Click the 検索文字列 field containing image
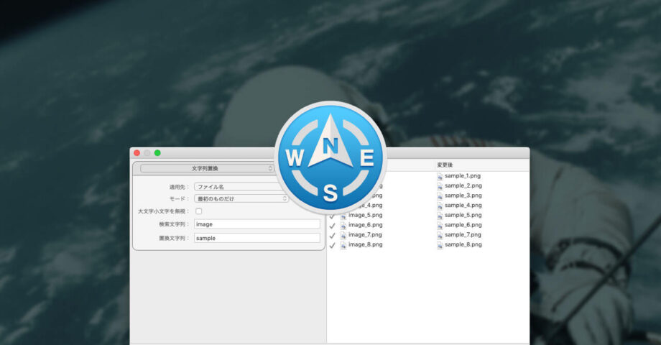The width and height of the screenshot is (661, 345). click(x=256, y=224)
